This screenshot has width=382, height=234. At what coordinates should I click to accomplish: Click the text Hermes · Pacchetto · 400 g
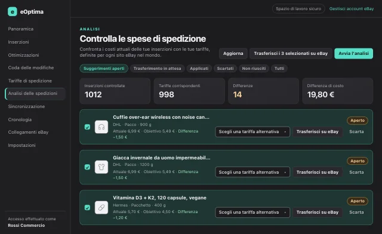tap(139, 205)
